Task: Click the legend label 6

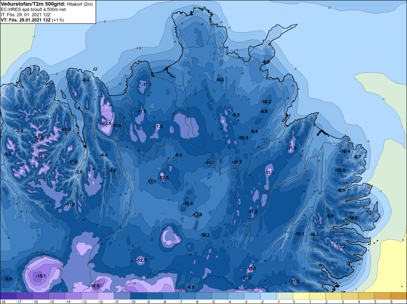Action: 392,302
